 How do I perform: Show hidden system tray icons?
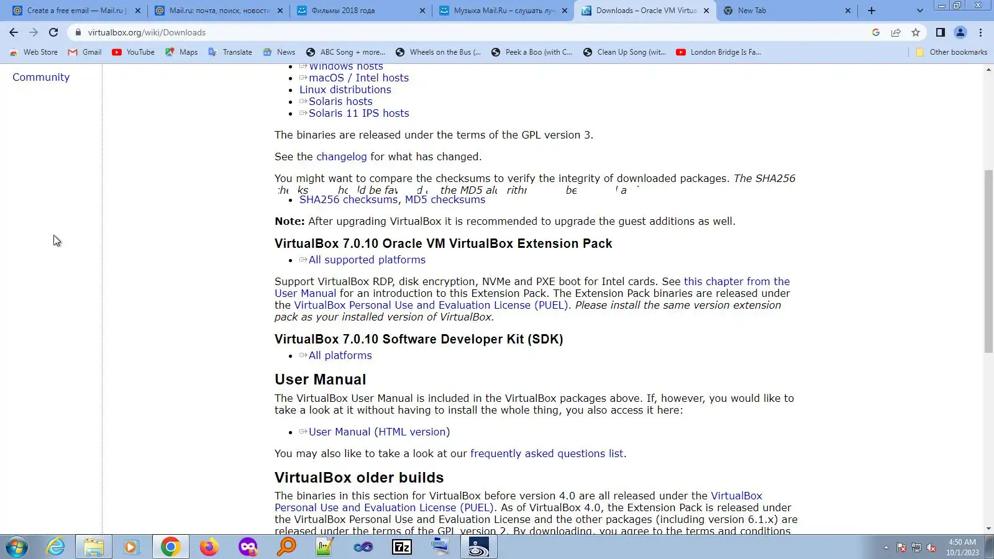coord(886,548)
